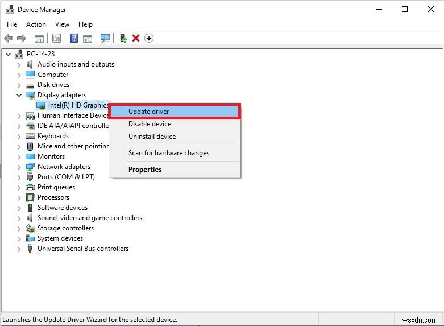Click the Disk drives icon
The image size is (444, 326).
point(30,85)
